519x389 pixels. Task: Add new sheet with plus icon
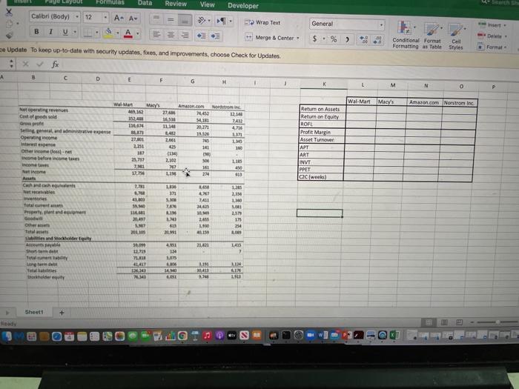(62, 313)
